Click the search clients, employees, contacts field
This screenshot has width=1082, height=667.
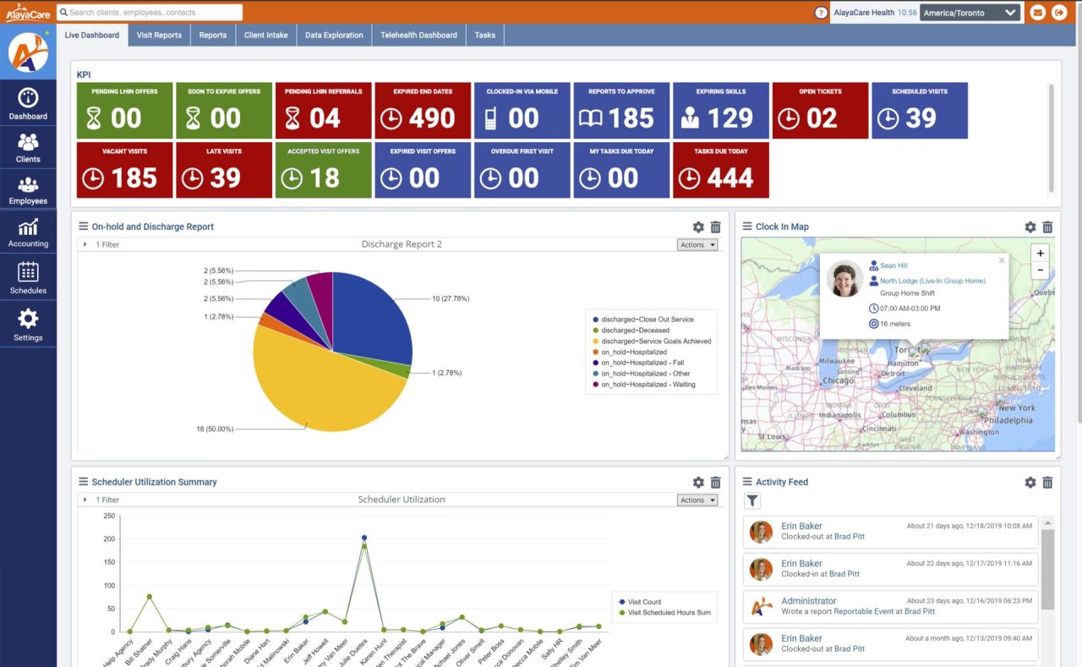[x=150, y=13]
